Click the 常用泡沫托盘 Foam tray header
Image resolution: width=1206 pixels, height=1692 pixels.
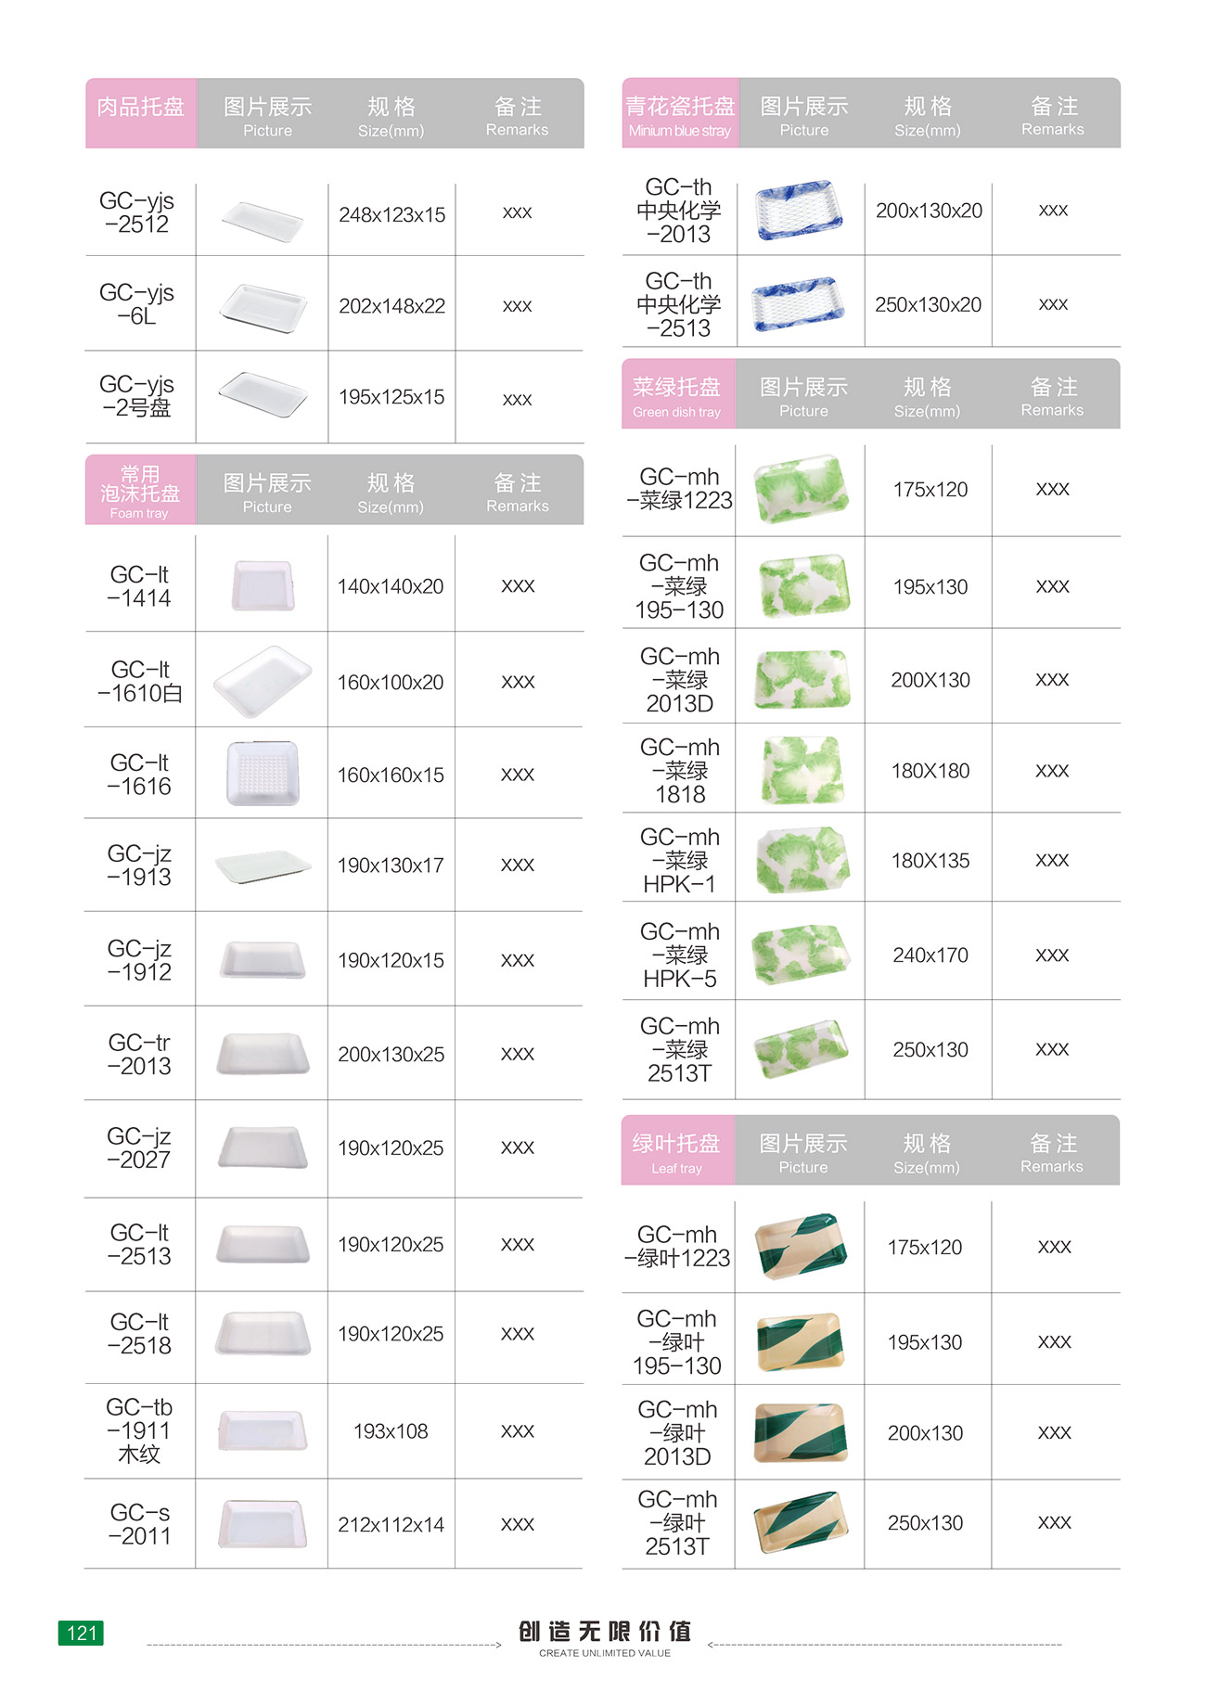coord(140,490)
